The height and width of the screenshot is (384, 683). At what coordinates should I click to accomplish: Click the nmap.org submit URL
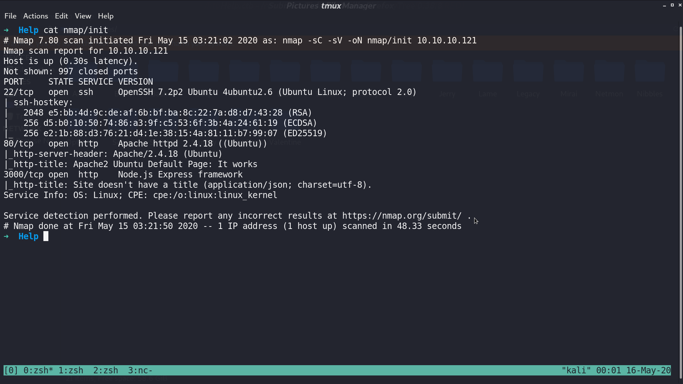click(x=402, y=216)
